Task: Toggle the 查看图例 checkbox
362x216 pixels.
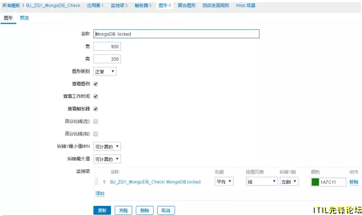Action: [x=96, y=84]
